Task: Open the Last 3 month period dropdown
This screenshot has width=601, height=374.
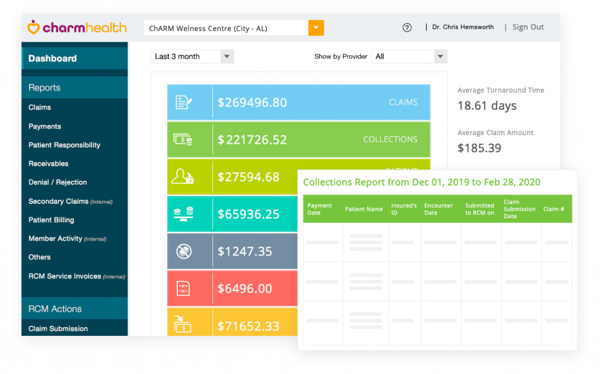Action: 192,56
